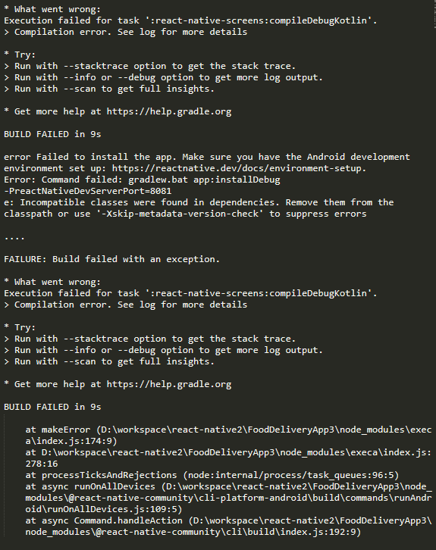Image resolution: width=436 pixels, height=550 pixels.
Task: Click the 'Android development' words
Action: 359,157
